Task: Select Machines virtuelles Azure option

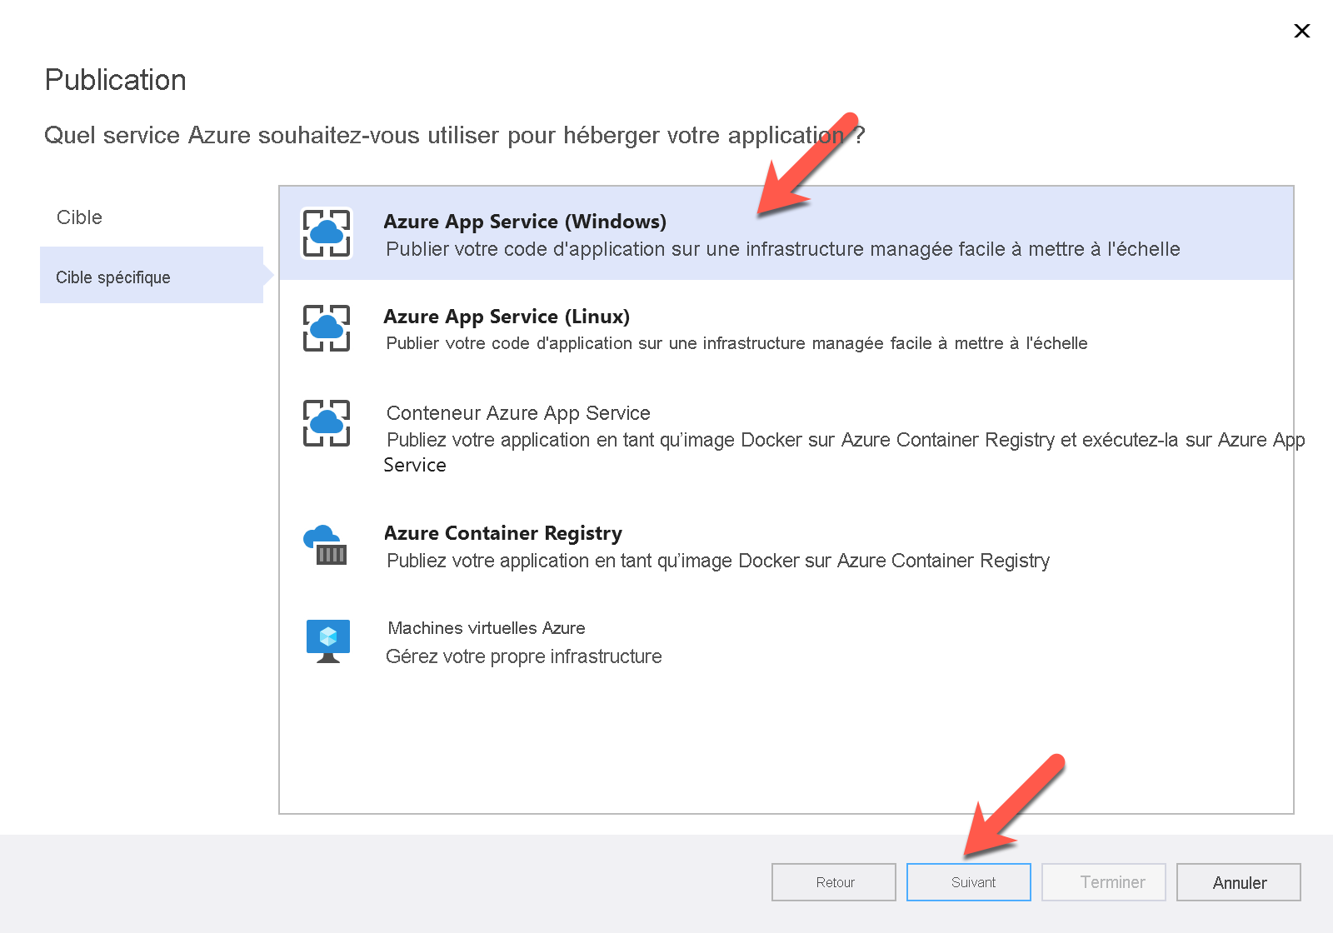Action: pyautogui.click(x=487, y=628)
